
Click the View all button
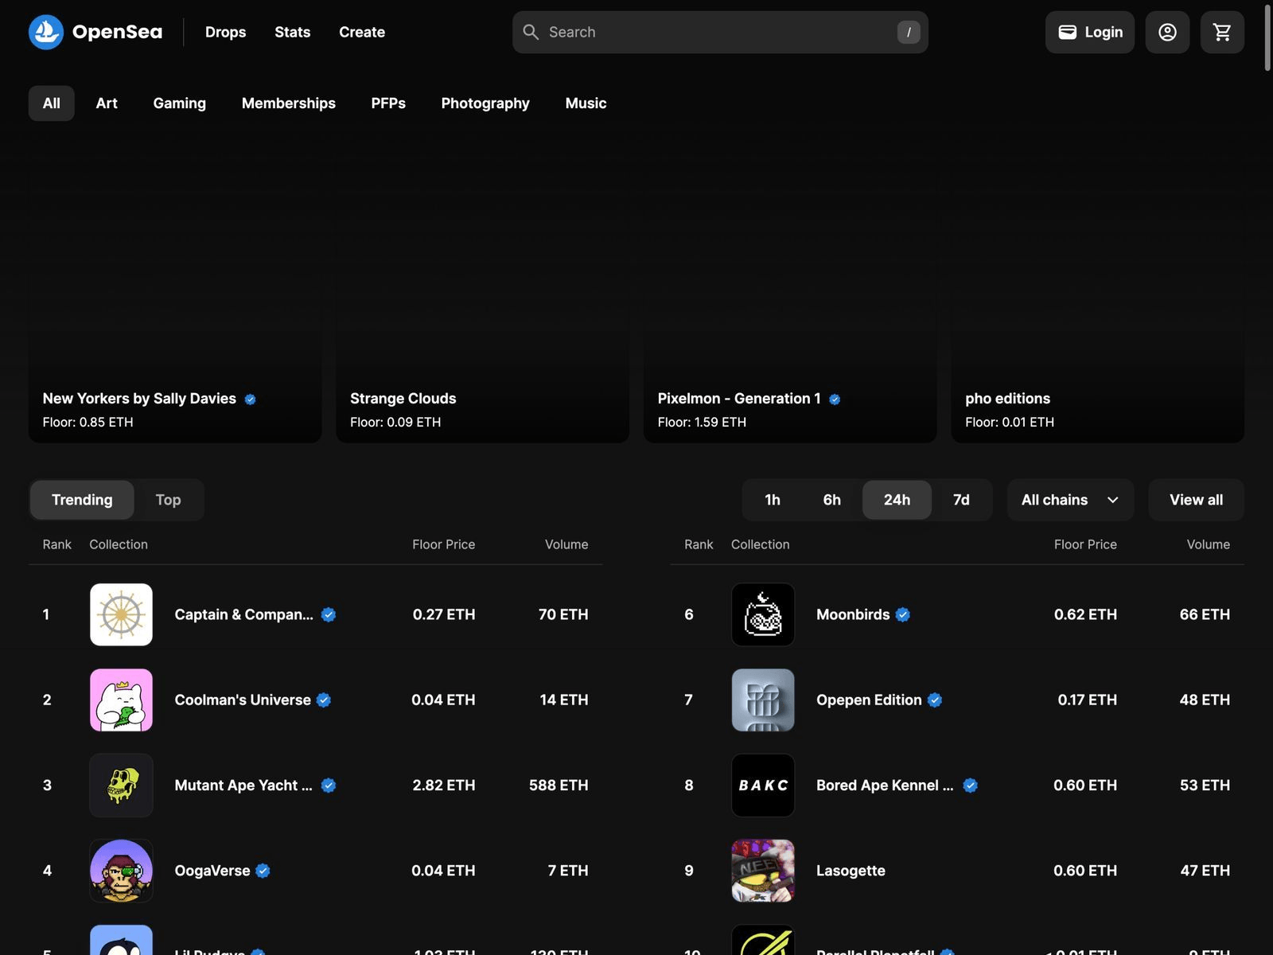1196,500
